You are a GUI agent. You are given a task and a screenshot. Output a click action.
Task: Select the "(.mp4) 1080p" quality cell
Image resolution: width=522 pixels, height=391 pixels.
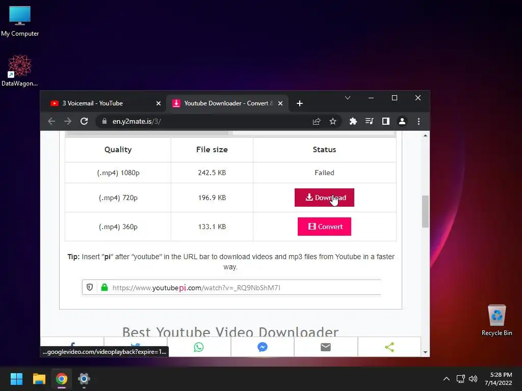pos(118,173)
